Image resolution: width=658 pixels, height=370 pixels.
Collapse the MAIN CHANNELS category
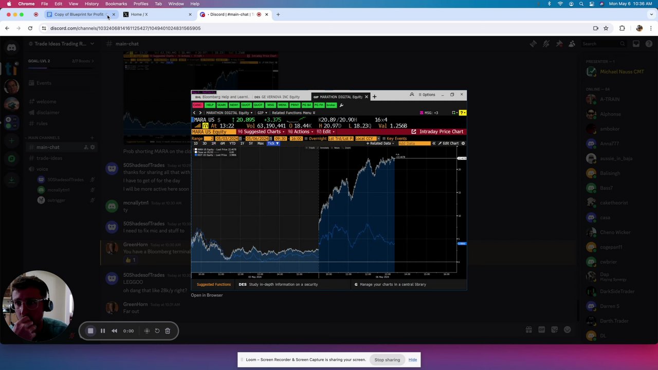(x=44, y=138)
